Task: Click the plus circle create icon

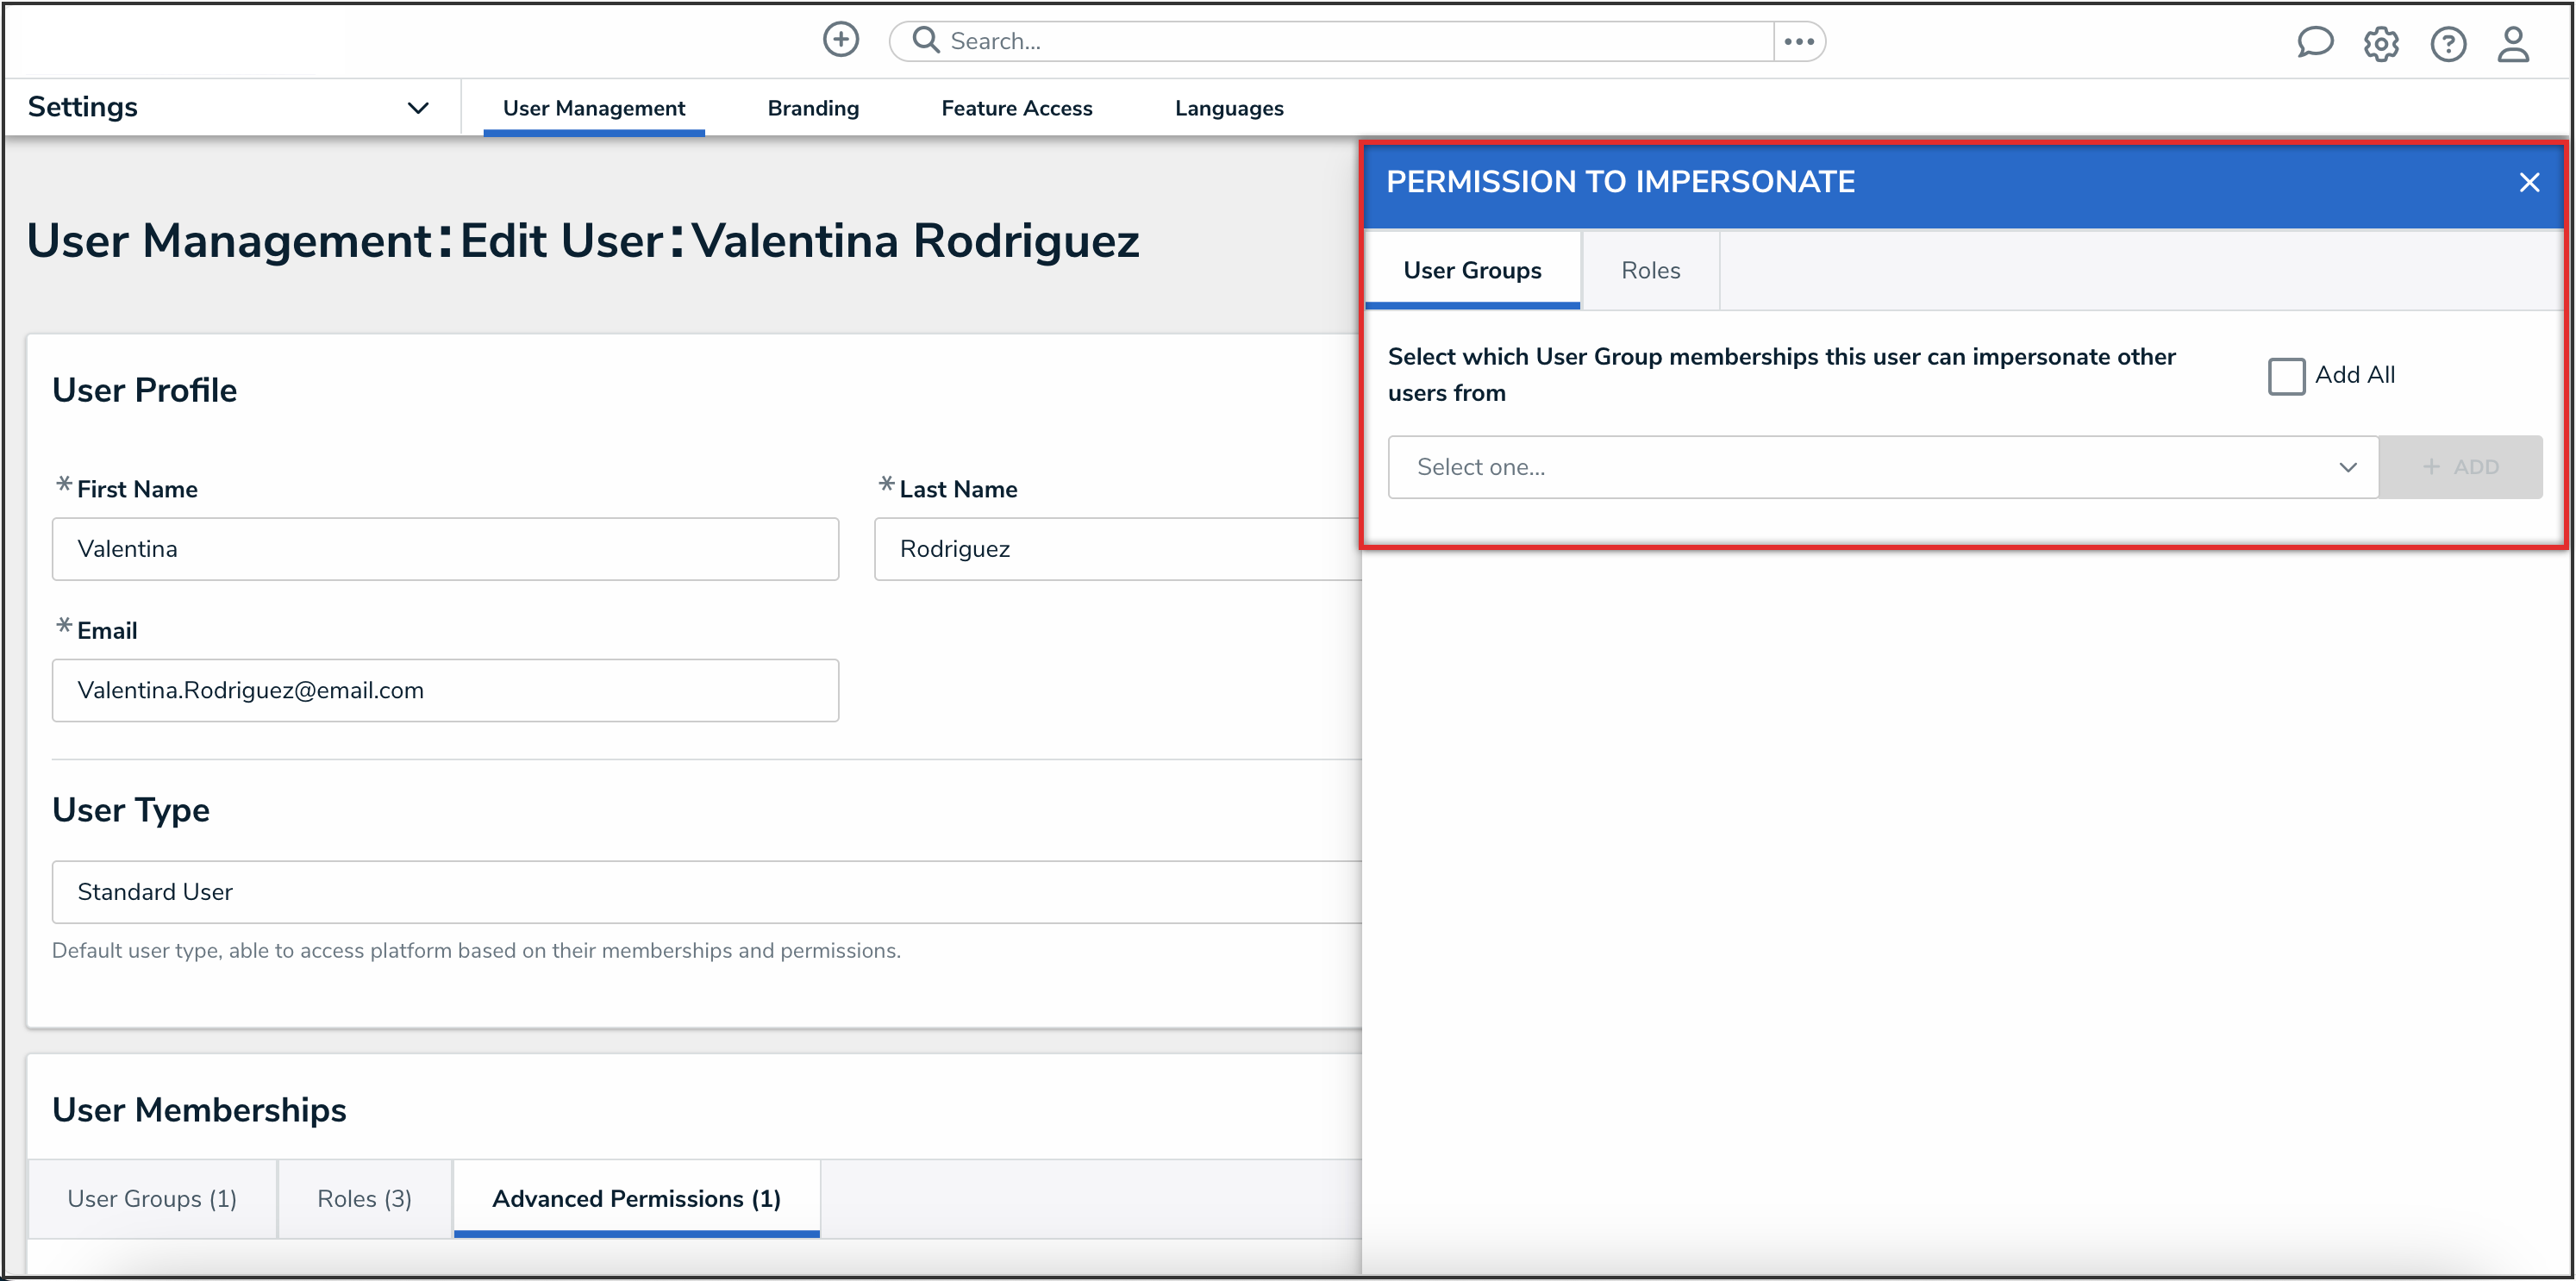Action: coord(840,40)
